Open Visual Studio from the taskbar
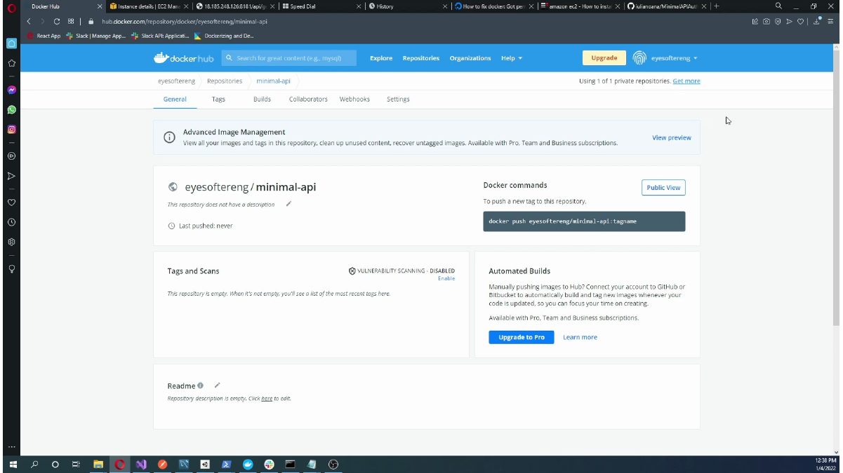 [x=141, y=464]
